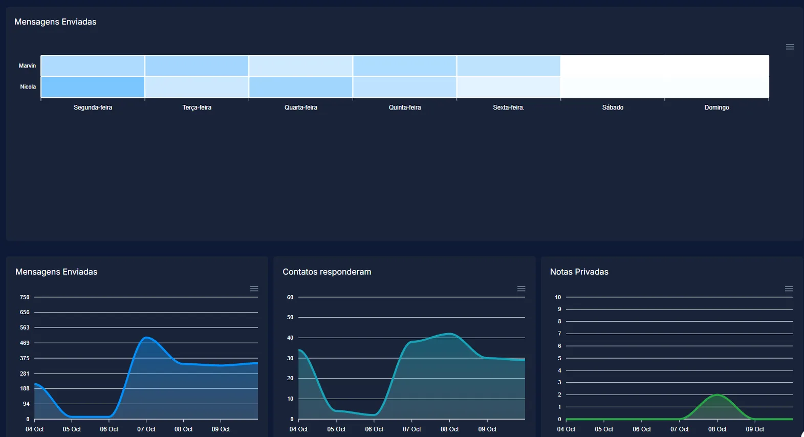Click the Marvin row label
This screenshot has height=437, width=804.
[x=28, y=65]
